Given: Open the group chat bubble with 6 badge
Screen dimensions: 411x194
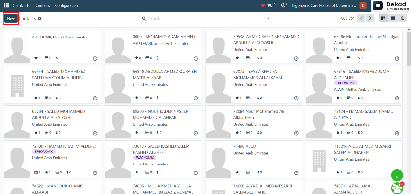Looking at the screenshot, I should coord(397,188).
